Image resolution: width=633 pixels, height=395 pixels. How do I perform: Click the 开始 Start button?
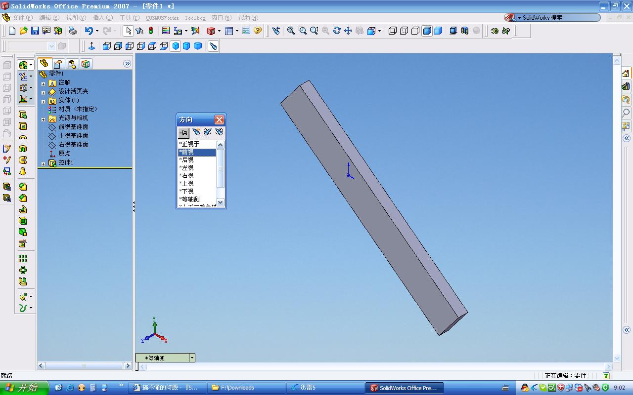pos(24,388)
